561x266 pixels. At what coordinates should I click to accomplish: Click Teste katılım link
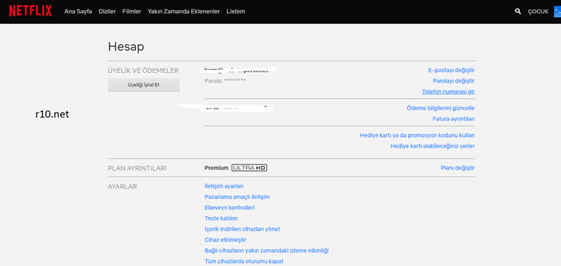(221, 218)
